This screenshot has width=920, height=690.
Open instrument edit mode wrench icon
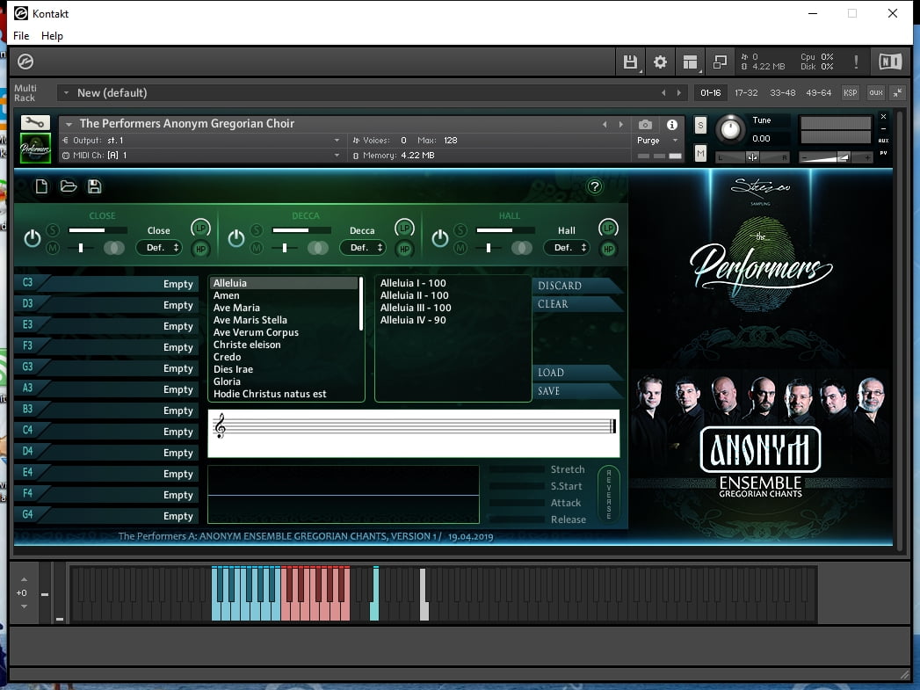[x=35, y=123]
